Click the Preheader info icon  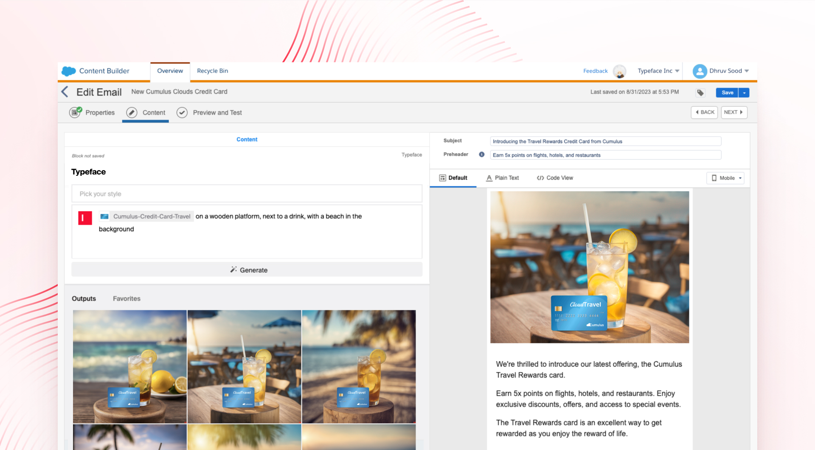481,155
